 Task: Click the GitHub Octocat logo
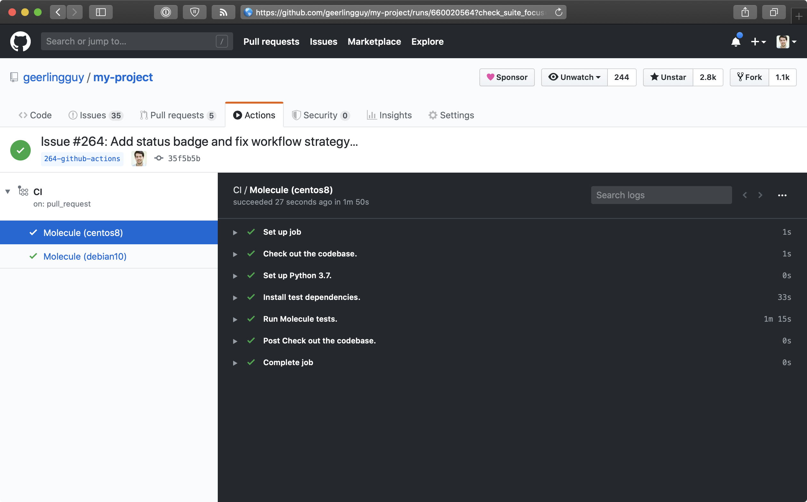20,42
